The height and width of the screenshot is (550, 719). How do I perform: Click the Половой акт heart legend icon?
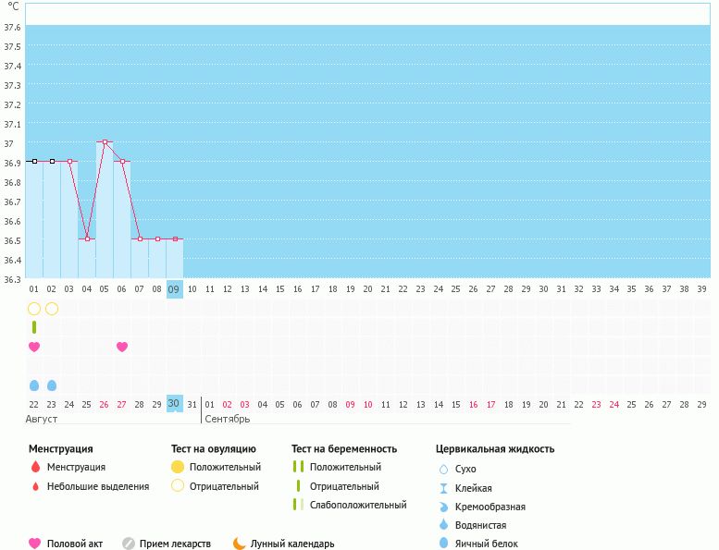(35, 544)
